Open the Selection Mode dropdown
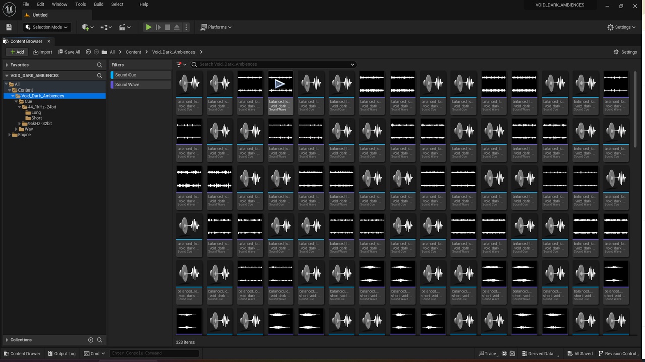This screenshot has height=362, width=645. 47,27
